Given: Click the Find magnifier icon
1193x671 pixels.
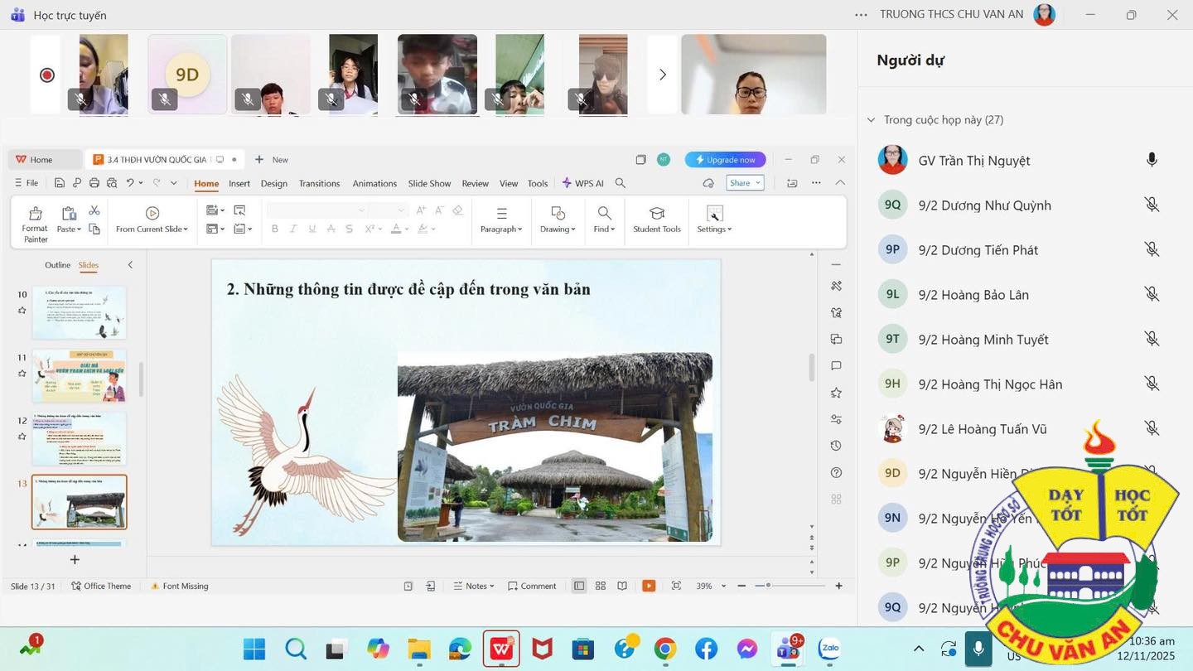Looking at the screenshot, I should [604, 214].
